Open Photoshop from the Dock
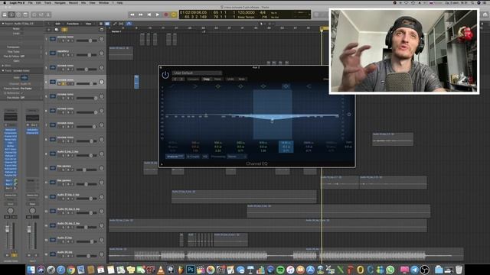Image resolution: width=490 pixels, height=275 pixels. [x=191, y=270]
